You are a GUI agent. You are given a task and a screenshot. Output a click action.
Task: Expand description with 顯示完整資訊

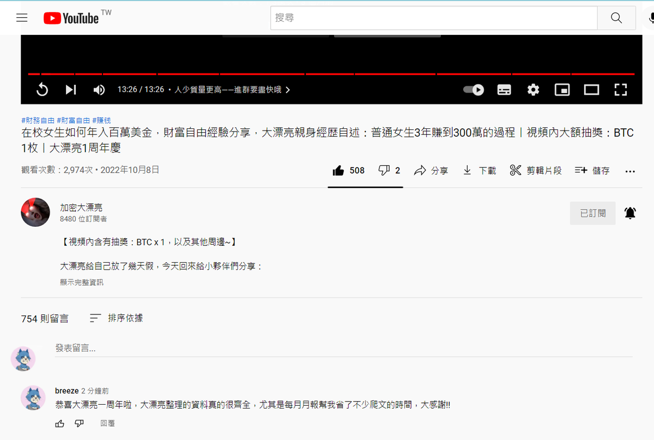[x=82, y=282]
